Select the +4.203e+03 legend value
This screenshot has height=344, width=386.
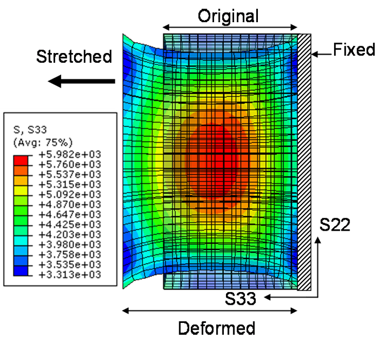click(70, 234)
